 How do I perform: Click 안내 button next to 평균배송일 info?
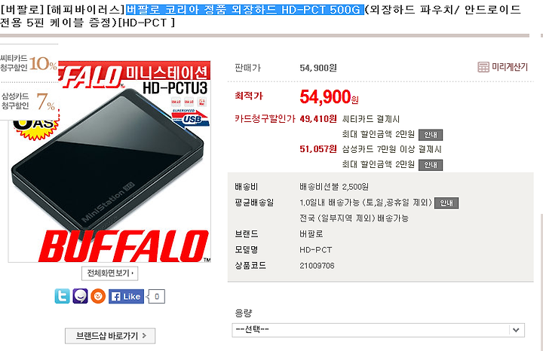(x=446, y=203)
